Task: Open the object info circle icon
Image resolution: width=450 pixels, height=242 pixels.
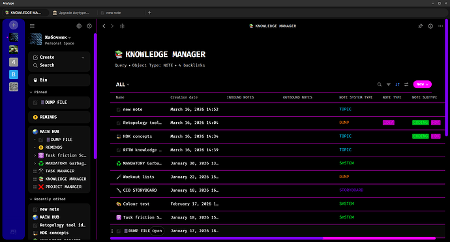Action: 430,26
